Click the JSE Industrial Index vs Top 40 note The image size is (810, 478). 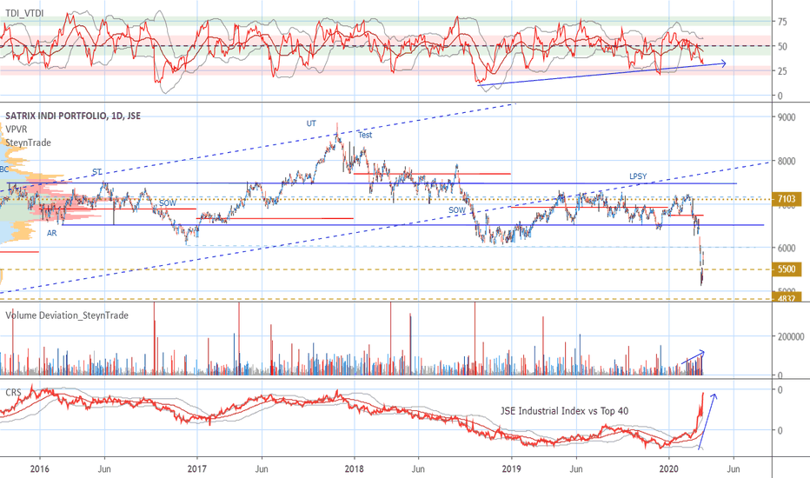click(x=564, y=411)
